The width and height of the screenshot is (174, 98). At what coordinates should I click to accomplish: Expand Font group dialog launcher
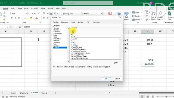point(40,23)
